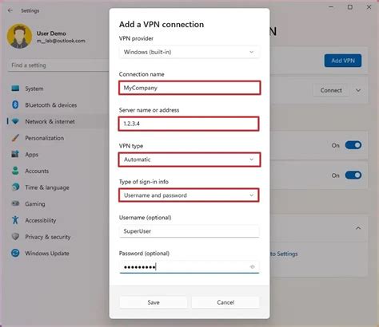The image size is (379, 327).
Task: Click the Apps icon in sidebar
Action: point(15,154)
